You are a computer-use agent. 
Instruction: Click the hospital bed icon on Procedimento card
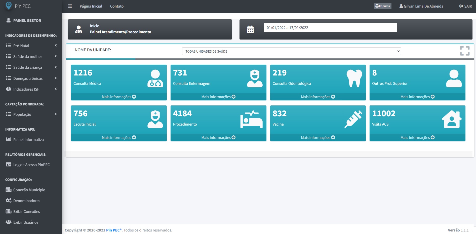tap(251, 119)
